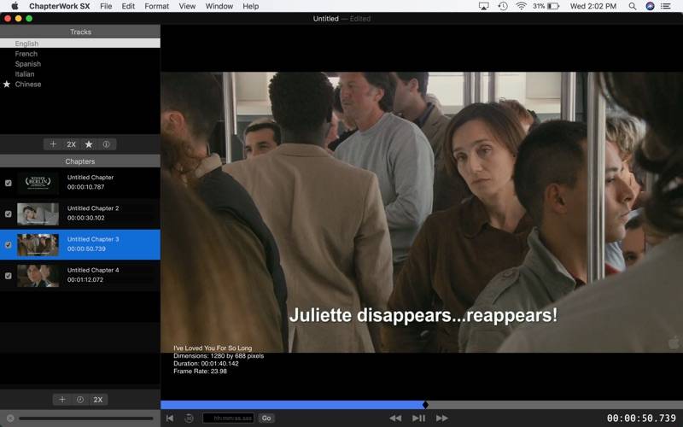Click the star beside the Chinese track

pos(7,84)
